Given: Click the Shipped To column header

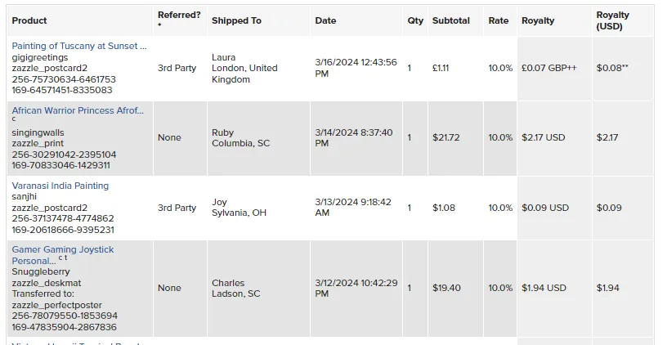Looking at the screenshot, I should [236, 20].
